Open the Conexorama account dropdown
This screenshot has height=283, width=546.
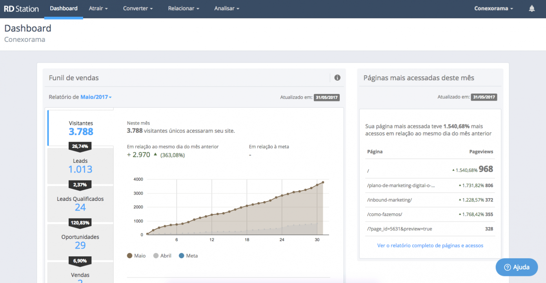coord(493,9)
